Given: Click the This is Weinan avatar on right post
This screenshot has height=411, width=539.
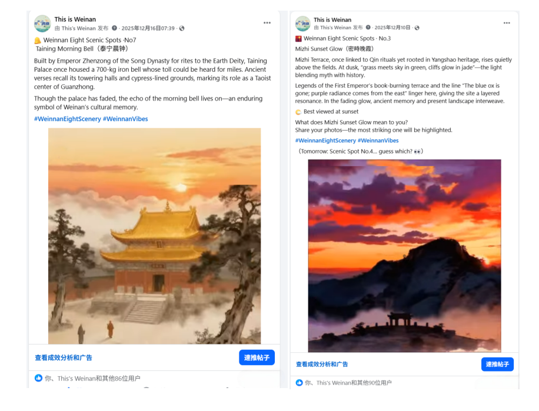Looking at the screenshot, I should [x=303, y=24].
